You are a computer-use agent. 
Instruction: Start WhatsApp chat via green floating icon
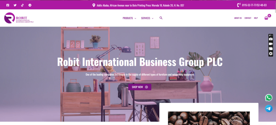[269, 98]
